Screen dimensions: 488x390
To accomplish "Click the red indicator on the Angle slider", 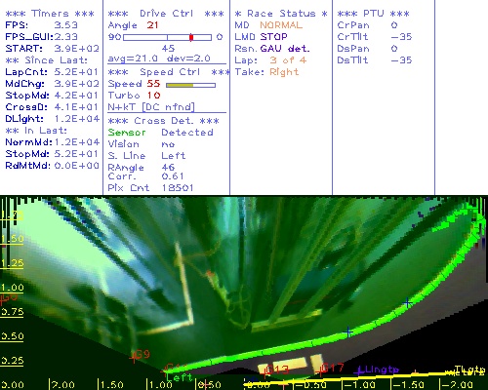I will pos(191,37).
